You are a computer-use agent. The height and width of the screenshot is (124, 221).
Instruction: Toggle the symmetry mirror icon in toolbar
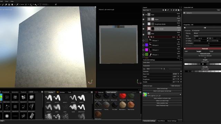tap(22, 4)
